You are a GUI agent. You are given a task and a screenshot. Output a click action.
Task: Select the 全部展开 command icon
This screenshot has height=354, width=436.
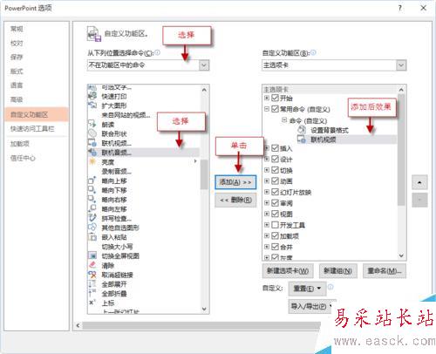coord(92,283)
